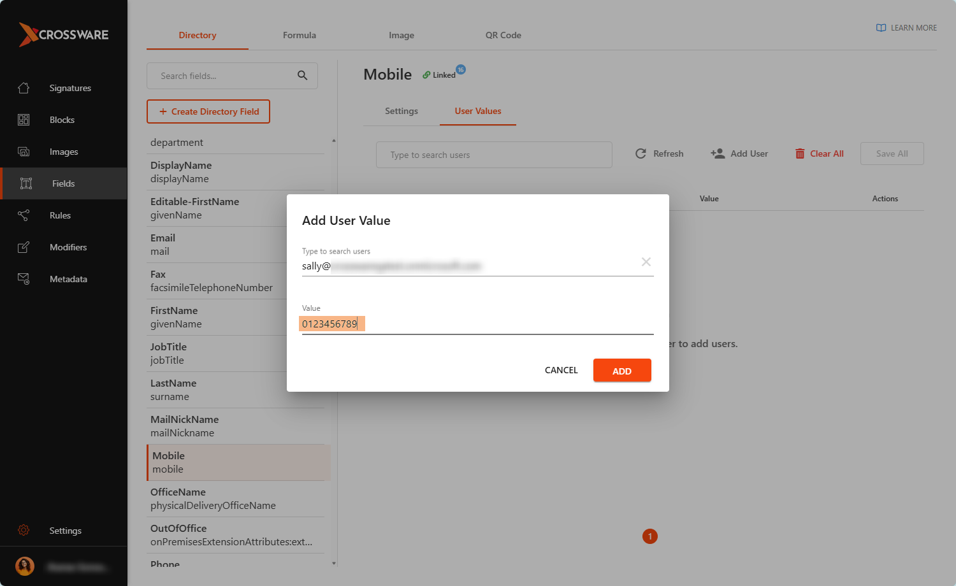Open the LEARN MORE link

pos(906,28)
